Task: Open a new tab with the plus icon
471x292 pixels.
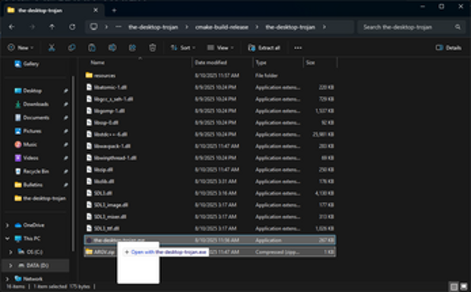Action: [x=114, y=10]
